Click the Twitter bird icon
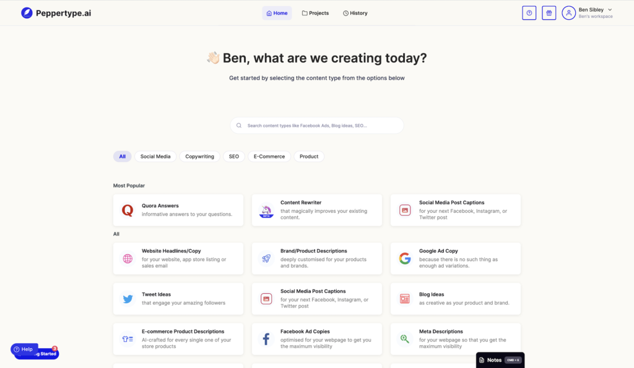Image resolution: width=634 pixels, height=368 pixels. point(128,299)
